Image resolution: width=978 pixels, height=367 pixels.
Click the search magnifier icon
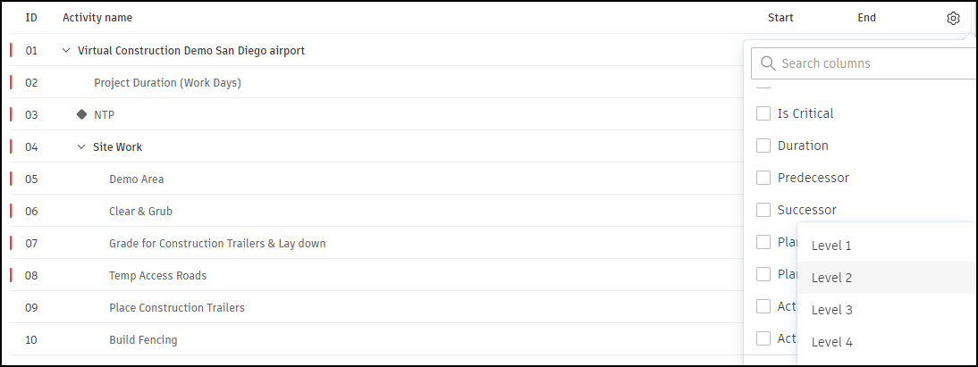(x=767, y=63)
